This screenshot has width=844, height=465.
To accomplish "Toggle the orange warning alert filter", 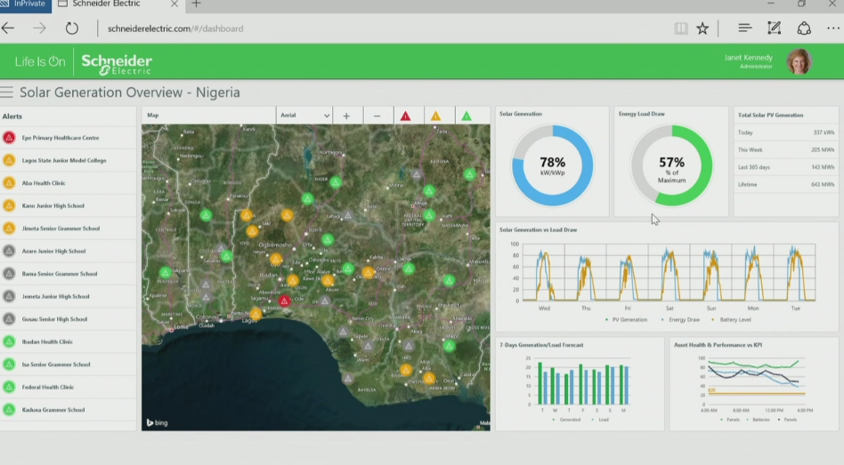I will (x=435, y=116).
